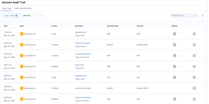Screen dimensions: 209x104
Task: Open the Last 7 days date range picker
Action: 11,16
